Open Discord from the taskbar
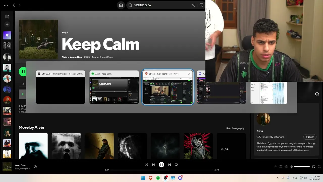The width and height of the screenshot is (323, 182). coord(180,178)
